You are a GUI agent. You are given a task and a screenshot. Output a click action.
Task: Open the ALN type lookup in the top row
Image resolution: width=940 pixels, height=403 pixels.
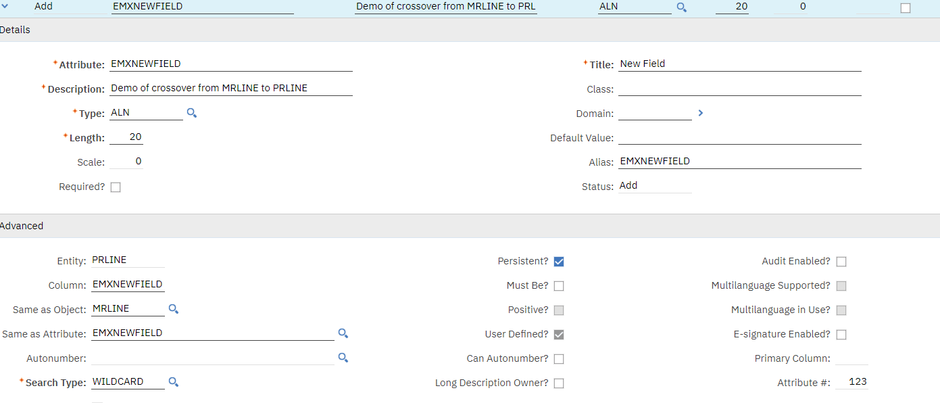pos(681,7)
